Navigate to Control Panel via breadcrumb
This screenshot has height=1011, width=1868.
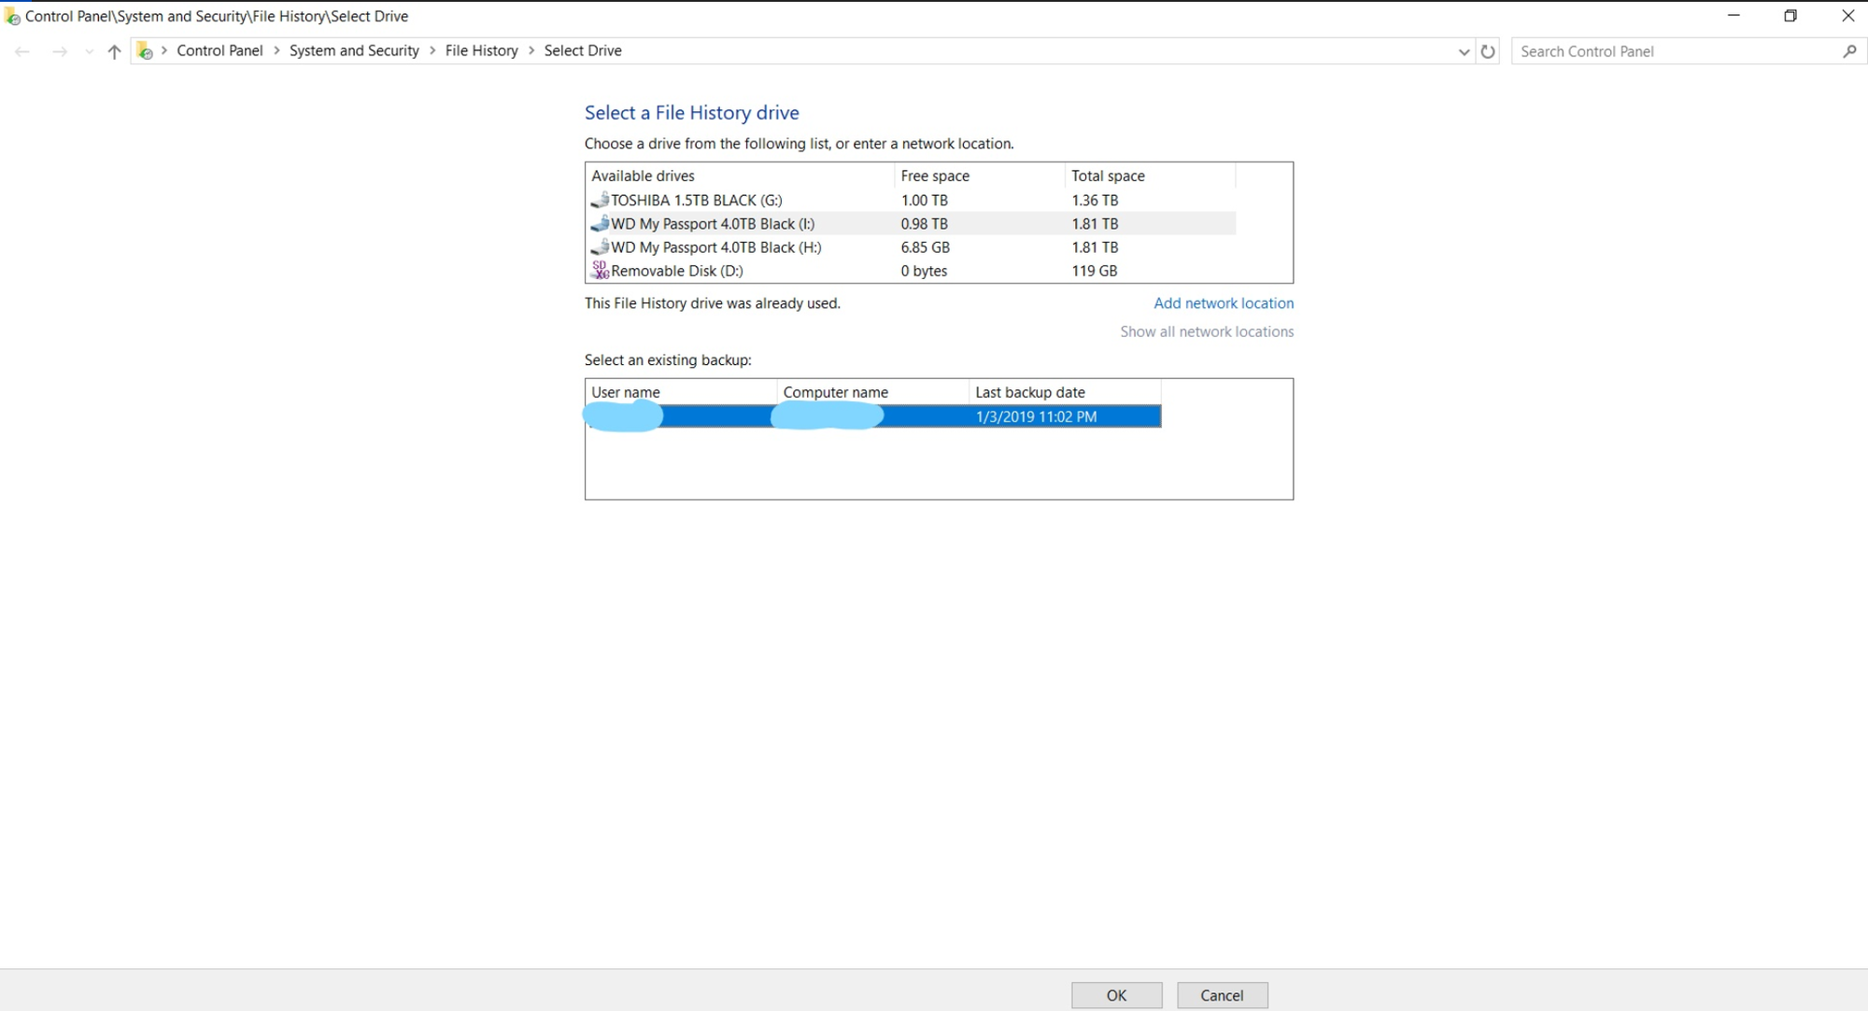(x=219, y=50)
